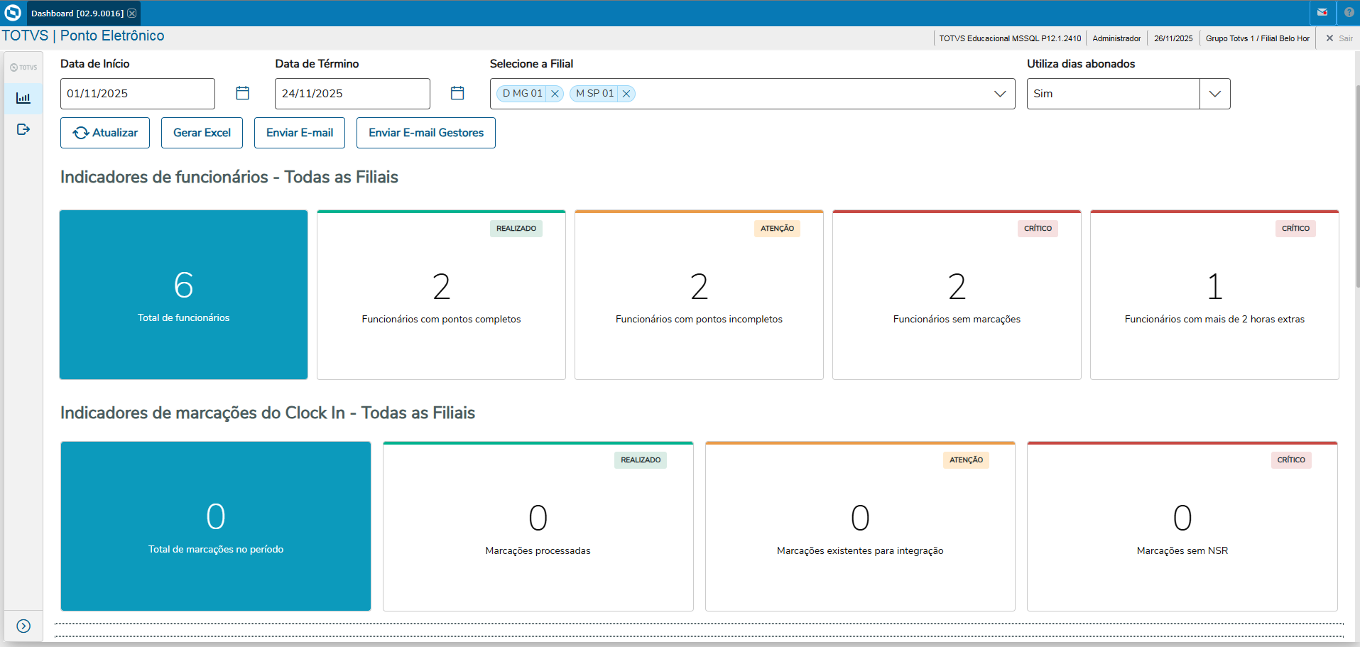
Task: Remove the D MG 01 filial chip
Action: 555,94
